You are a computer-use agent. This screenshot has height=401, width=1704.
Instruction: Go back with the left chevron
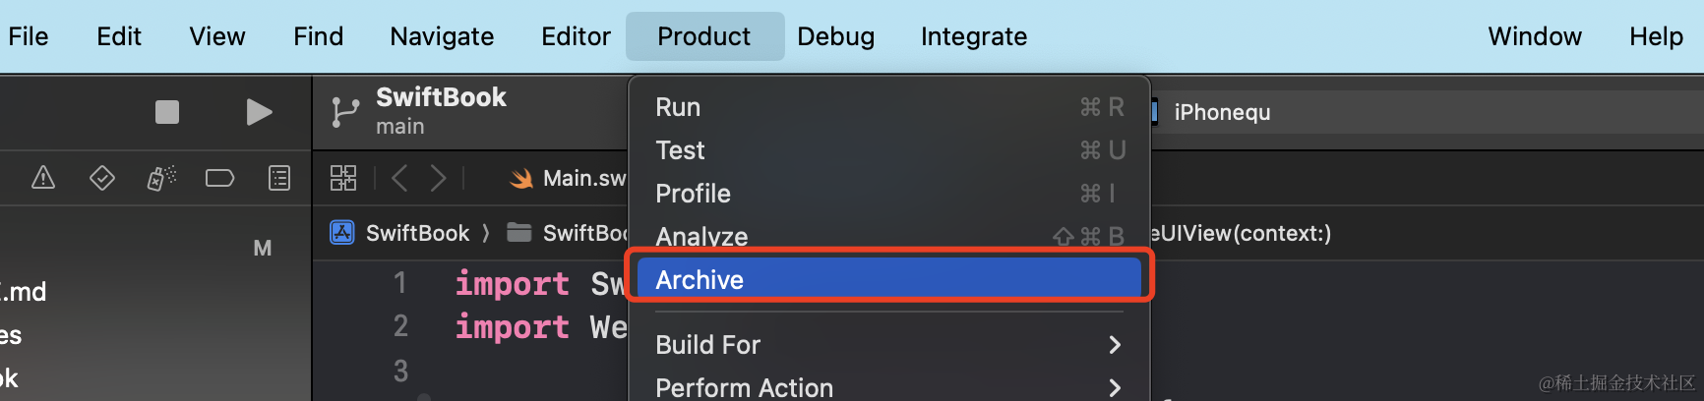click(398, 178)
